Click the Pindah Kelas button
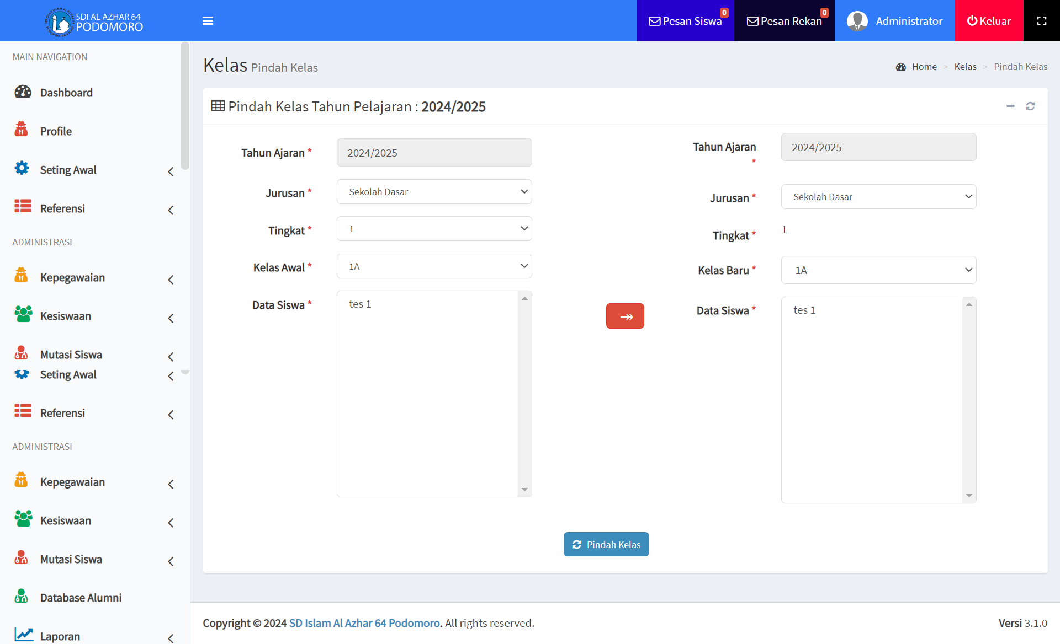 [606, 544]
